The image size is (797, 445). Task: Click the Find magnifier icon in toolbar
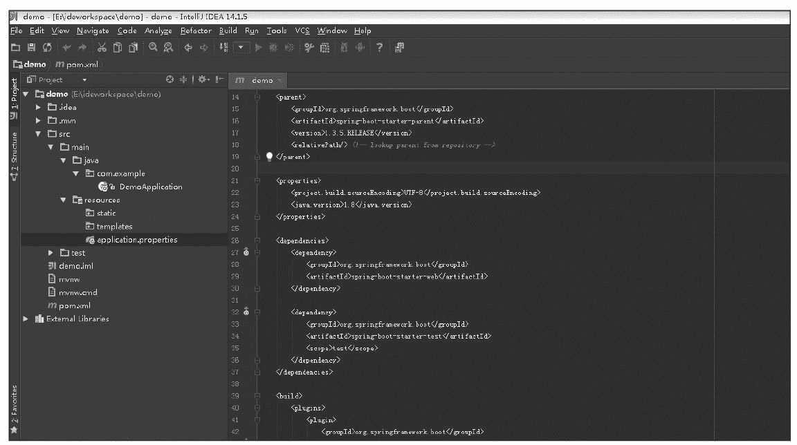[x=154, y=48]
